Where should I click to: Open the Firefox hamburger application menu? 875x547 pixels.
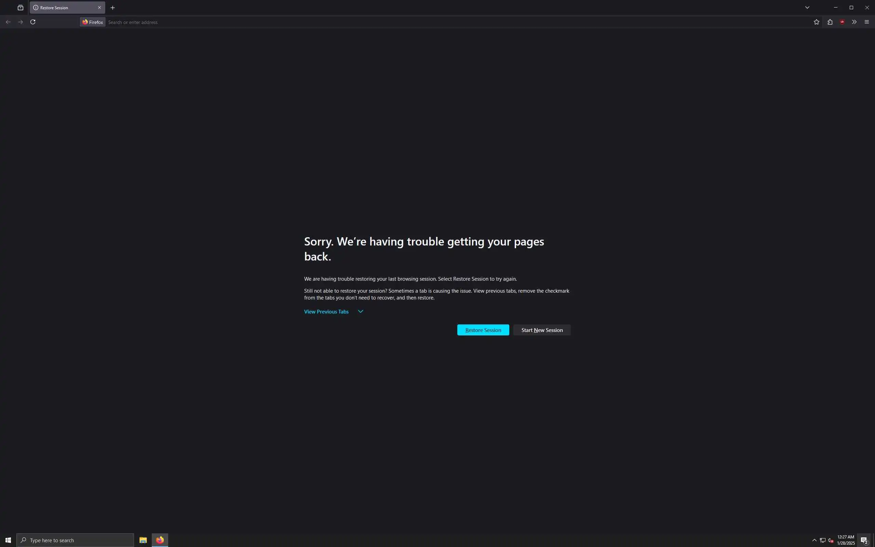click(867, 22)
